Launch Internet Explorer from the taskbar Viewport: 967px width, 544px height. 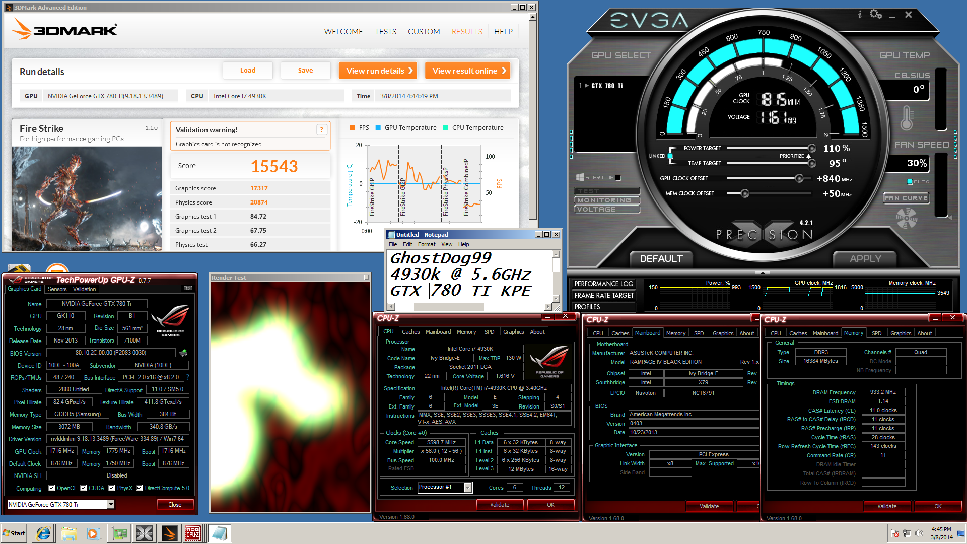coord(43,533)
